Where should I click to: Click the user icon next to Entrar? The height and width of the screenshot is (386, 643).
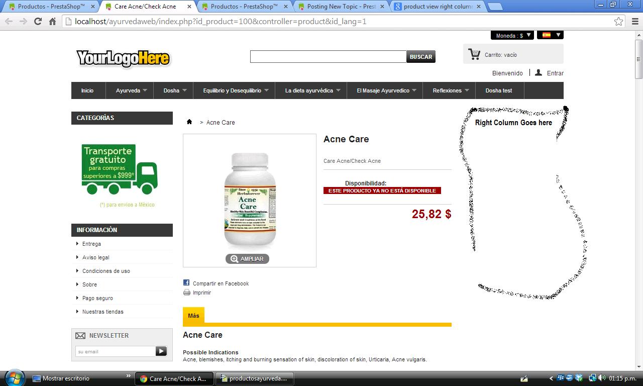[538, 72]
